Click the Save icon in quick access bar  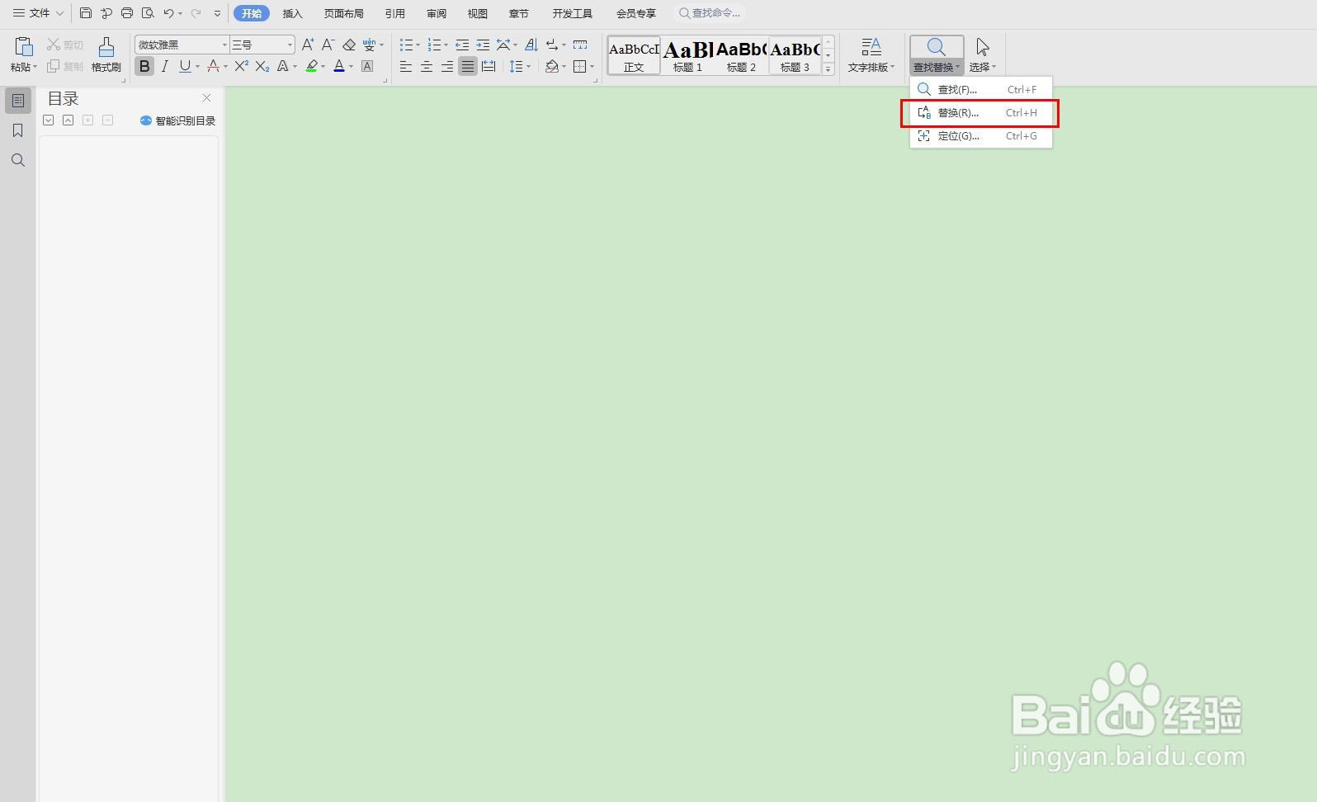(x=86, y=13)
